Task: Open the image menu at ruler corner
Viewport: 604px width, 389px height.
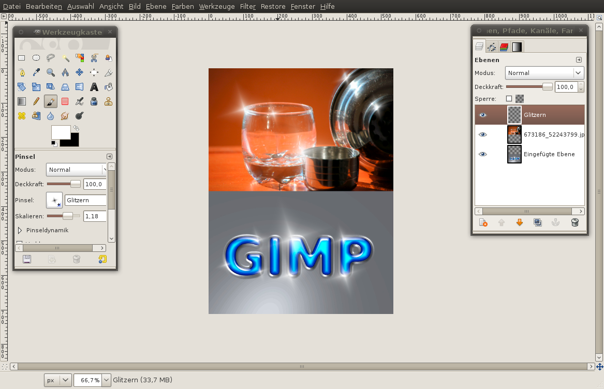Action: click(x=4, y=17)
